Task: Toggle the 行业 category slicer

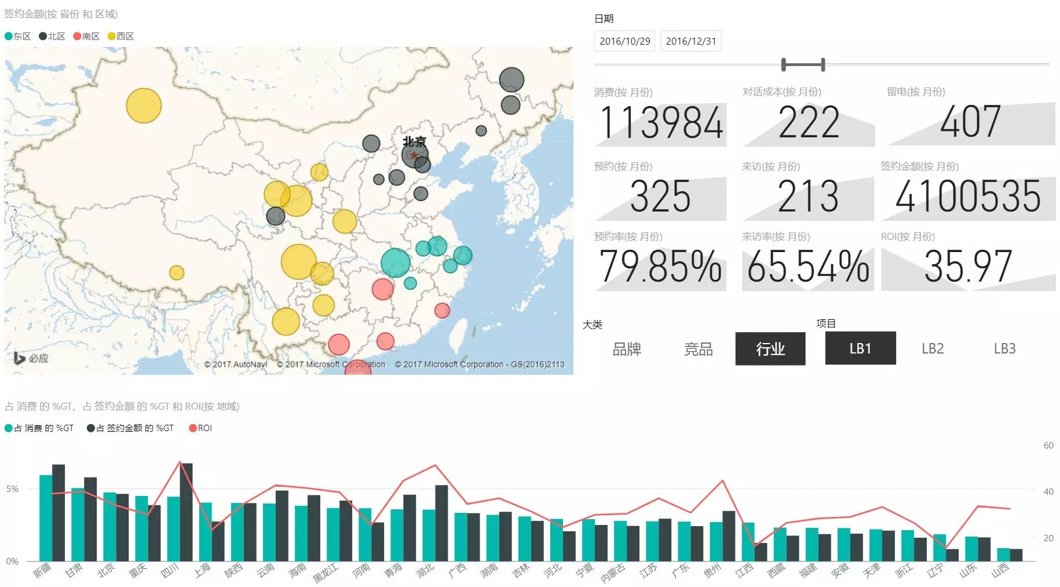Action: point(770,349)
